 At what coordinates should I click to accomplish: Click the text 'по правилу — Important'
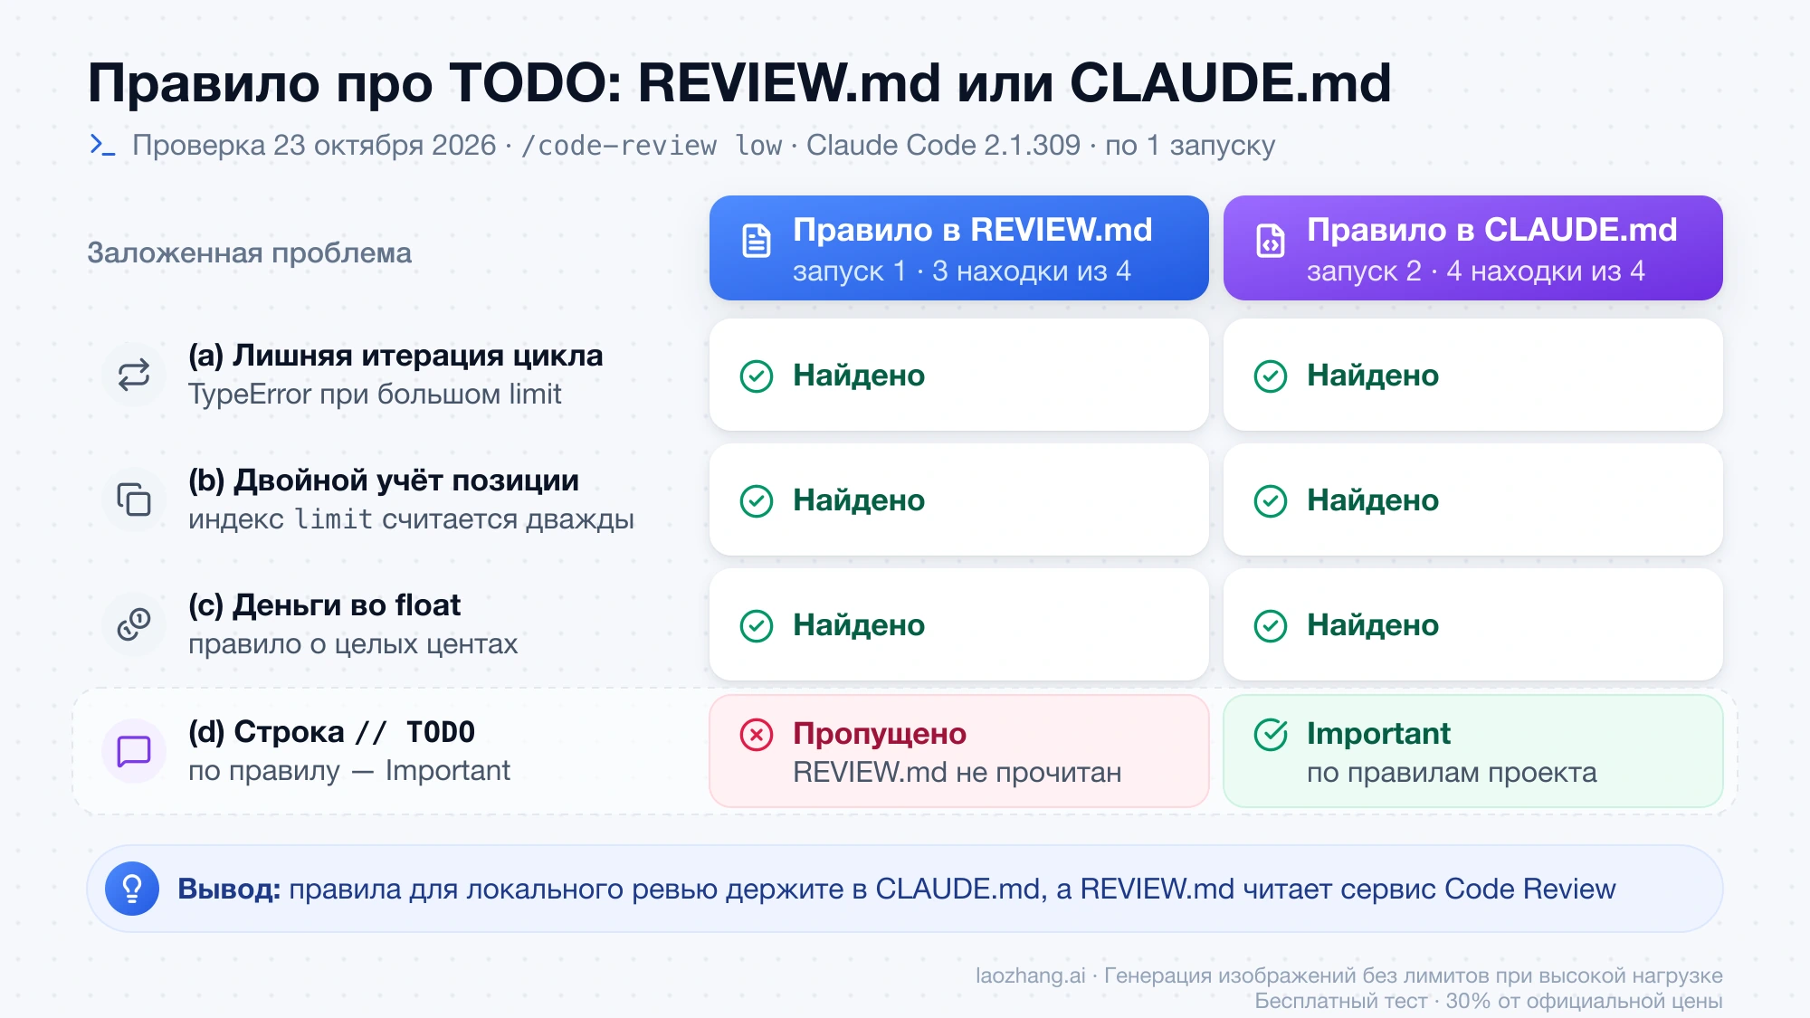(x=349, y=771)
